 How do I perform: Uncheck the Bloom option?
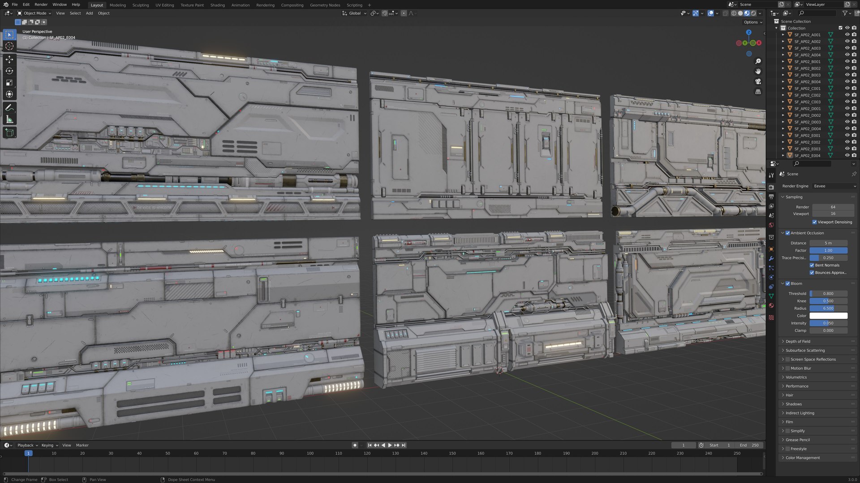click(x=787, y=284)
